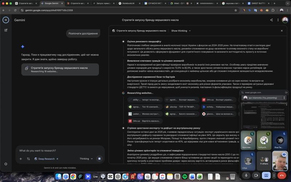
Task: Switch to the SWEET BUTTER browser tab
Action: coord(258,3)
